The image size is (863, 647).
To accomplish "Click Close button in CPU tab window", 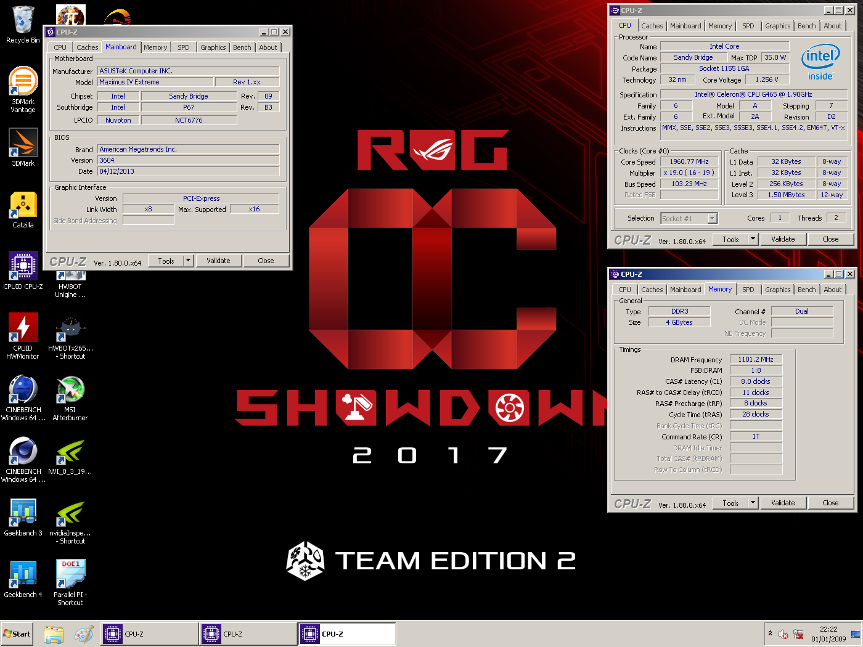I will 831,240.
